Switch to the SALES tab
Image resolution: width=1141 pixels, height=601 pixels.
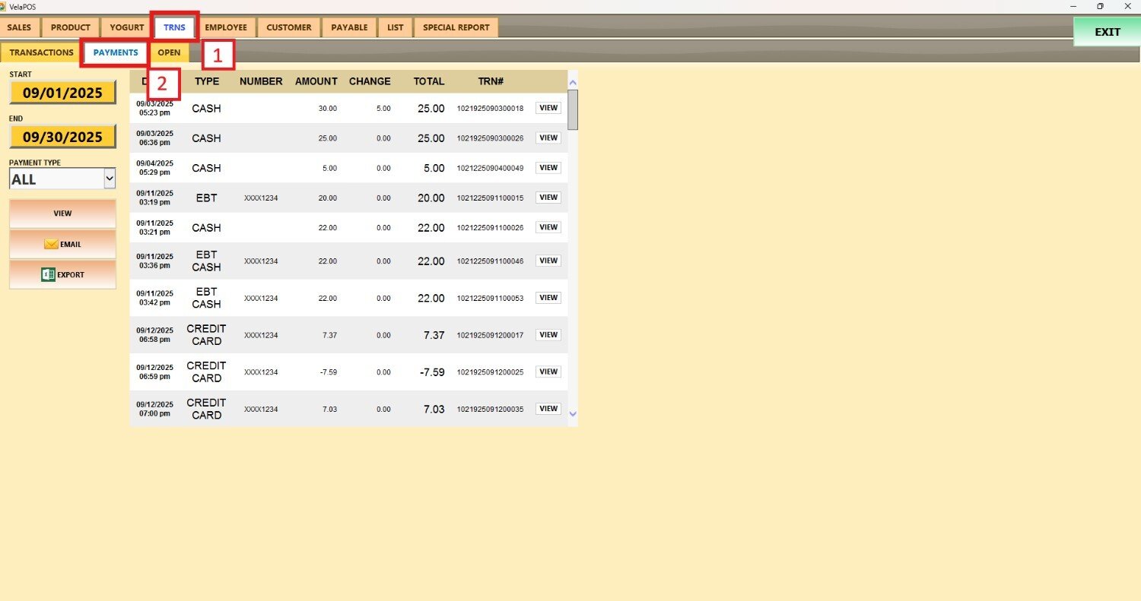[x=19, y=27]
